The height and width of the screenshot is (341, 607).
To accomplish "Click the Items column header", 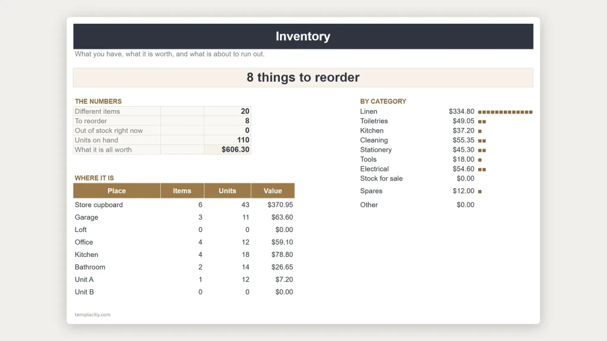I will [x=182, y=191].
